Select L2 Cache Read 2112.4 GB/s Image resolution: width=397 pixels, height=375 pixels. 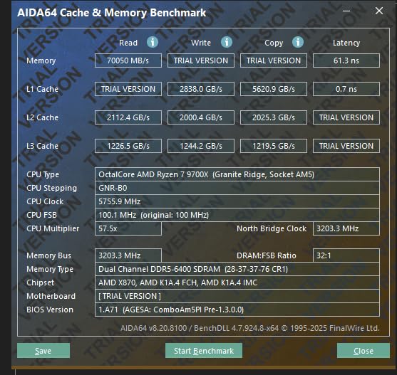click(128, 117)
